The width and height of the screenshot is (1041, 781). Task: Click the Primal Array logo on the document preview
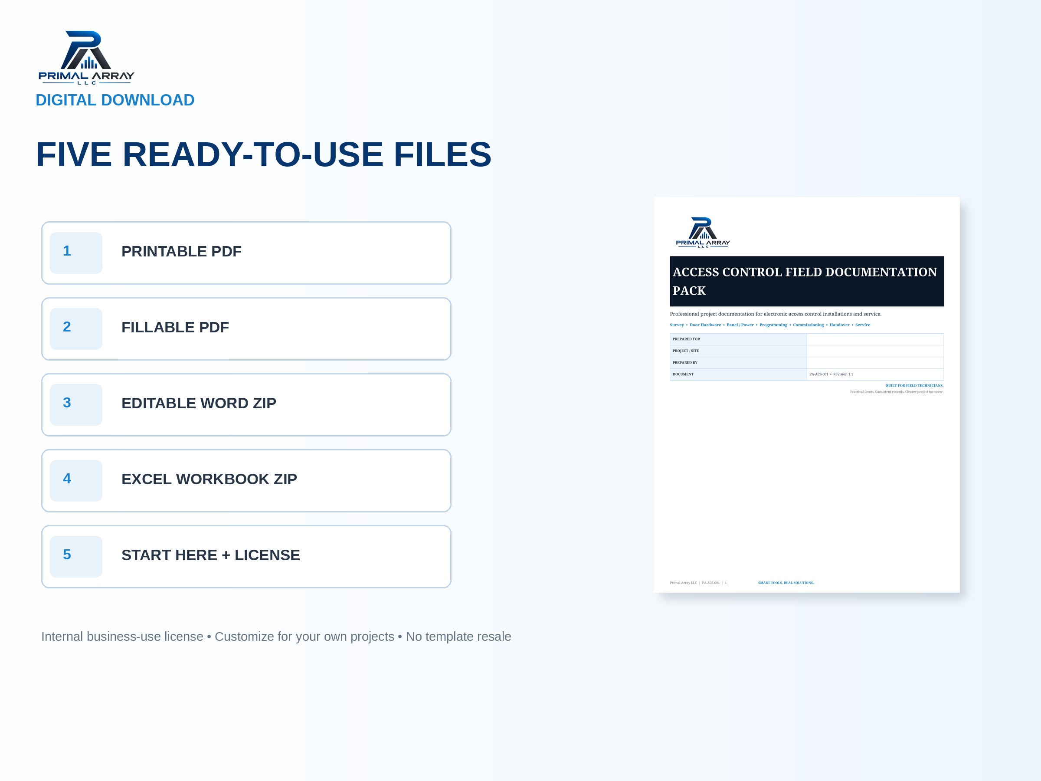[x=703, y=232]
